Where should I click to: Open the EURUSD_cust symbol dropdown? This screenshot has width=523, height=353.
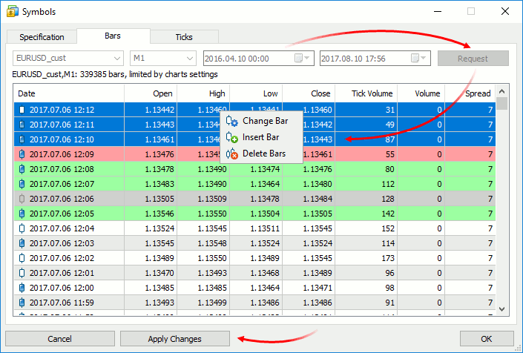[x=116, y=59]
